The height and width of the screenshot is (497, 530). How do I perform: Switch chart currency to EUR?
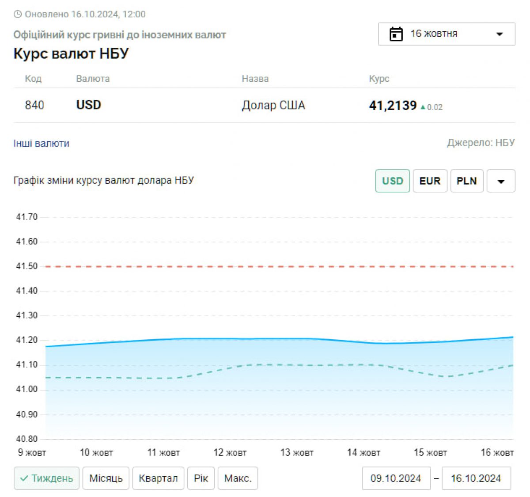pyautogui.click(x=430, y=181)
